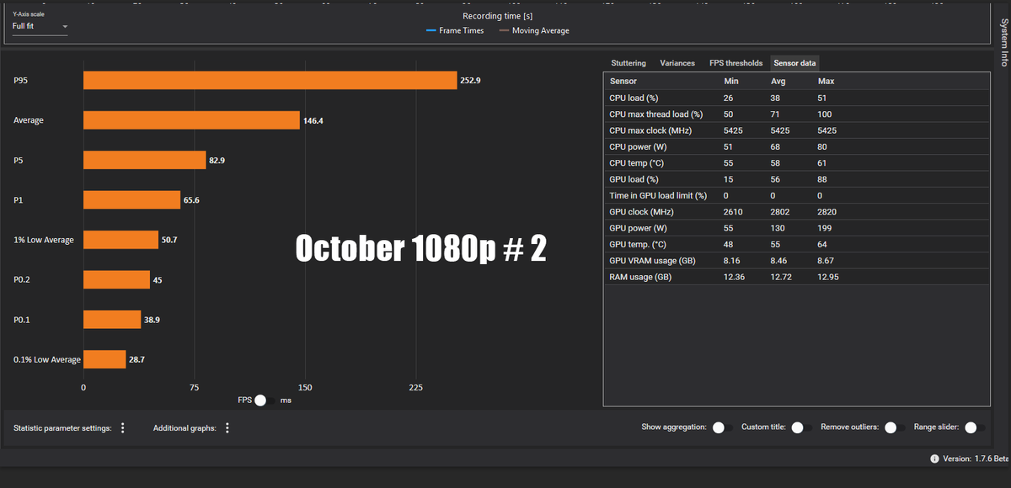The height and width of the screenshot is (488, 1011).
Task: Click the GPU clock average value 2802
Action: point(780,211)
